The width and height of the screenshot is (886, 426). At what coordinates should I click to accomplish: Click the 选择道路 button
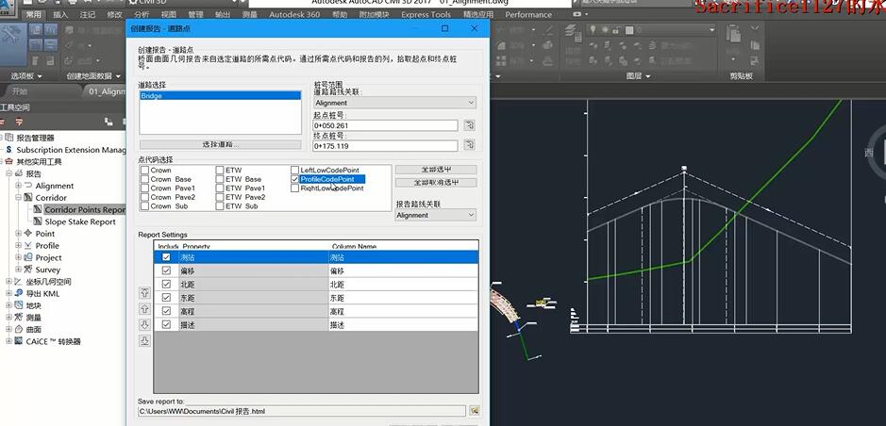click(x=220, y=144)
